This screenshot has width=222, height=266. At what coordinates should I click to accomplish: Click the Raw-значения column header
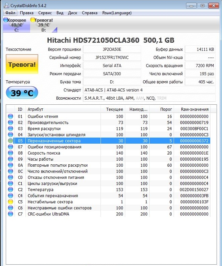(x=192, y=109)
